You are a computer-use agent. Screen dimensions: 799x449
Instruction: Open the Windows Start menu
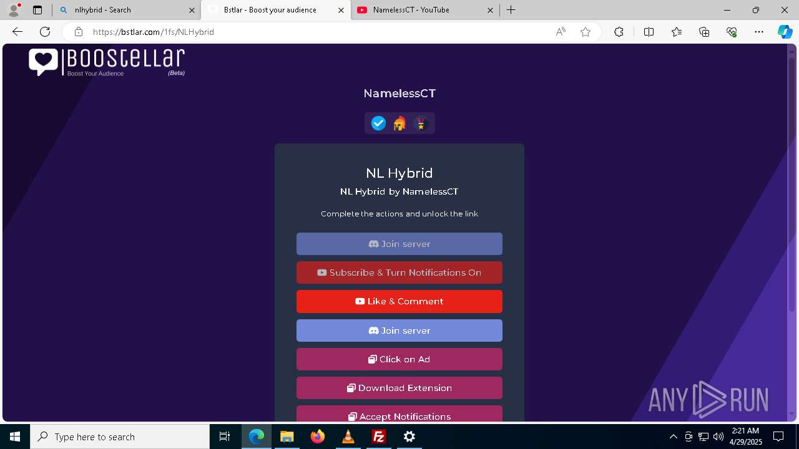point(15,437)
